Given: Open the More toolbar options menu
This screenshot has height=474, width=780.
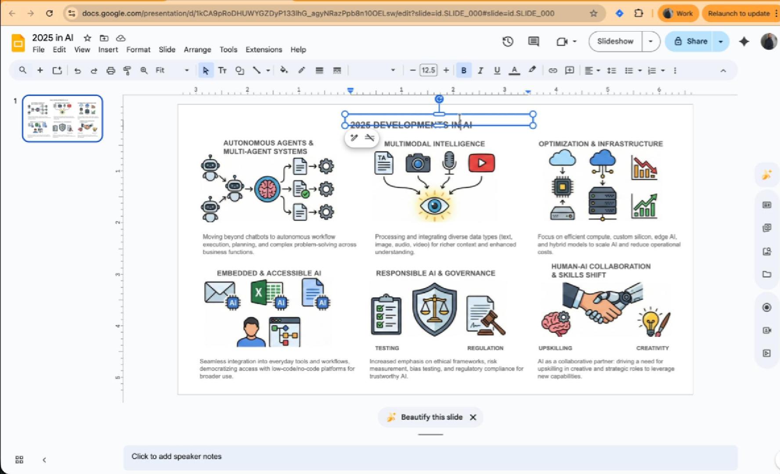Looking at the screenshot, I should [x=675, y=70].
